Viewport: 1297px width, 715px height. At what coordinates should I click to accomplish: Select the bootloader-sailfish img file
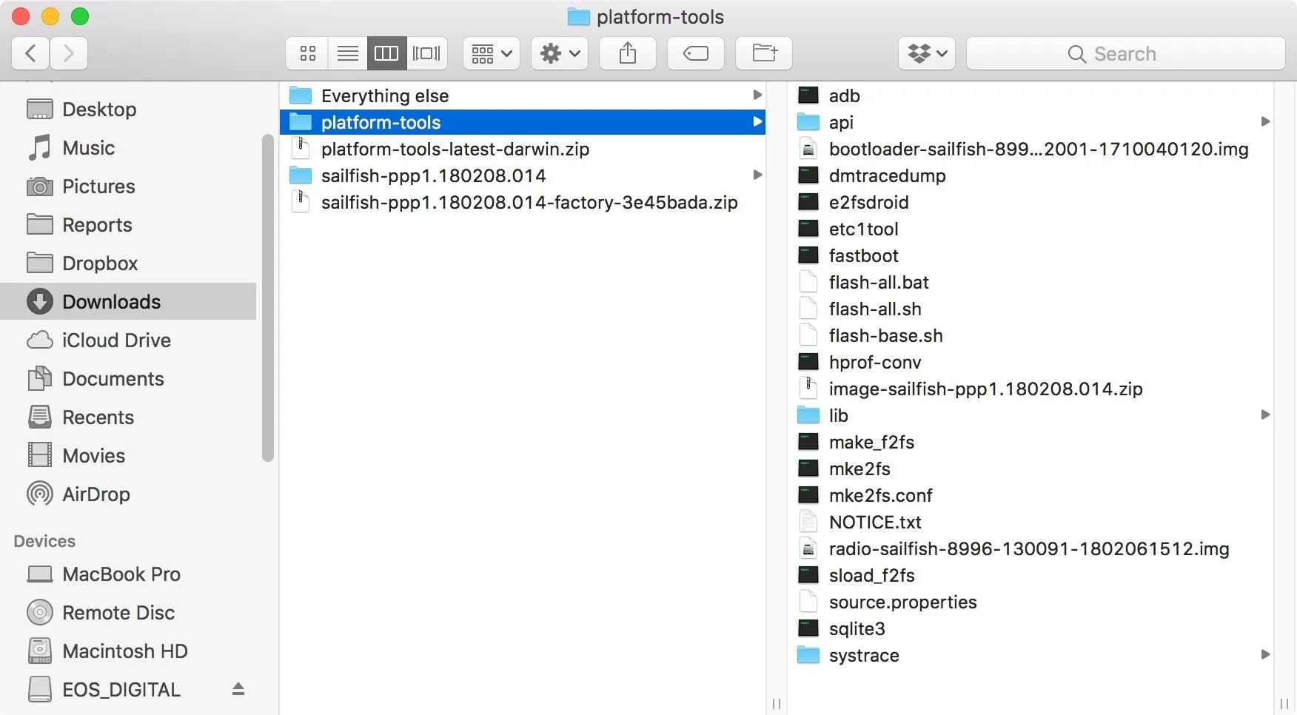[x=1030, y=149]
